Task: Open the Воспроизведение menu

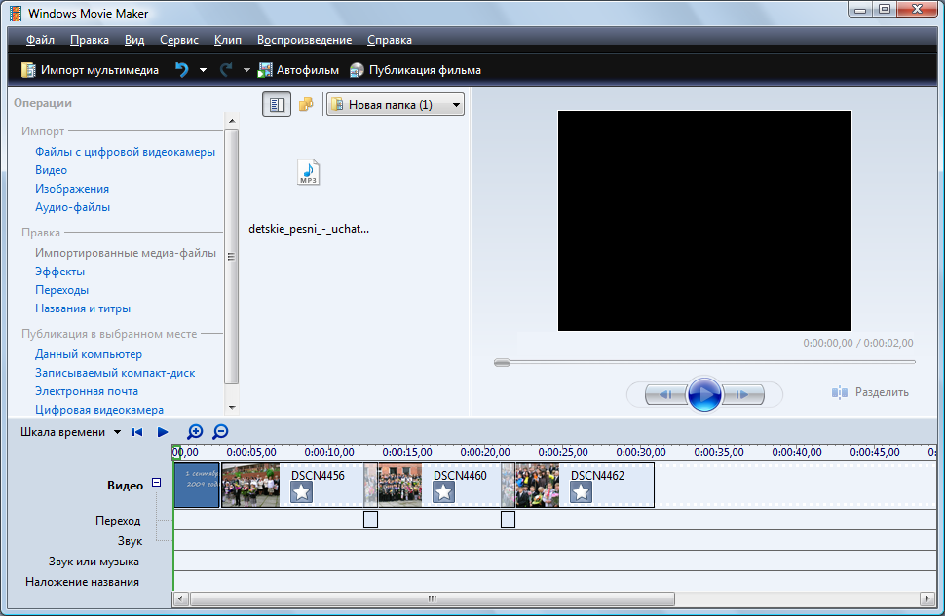Action: (305, 40)
